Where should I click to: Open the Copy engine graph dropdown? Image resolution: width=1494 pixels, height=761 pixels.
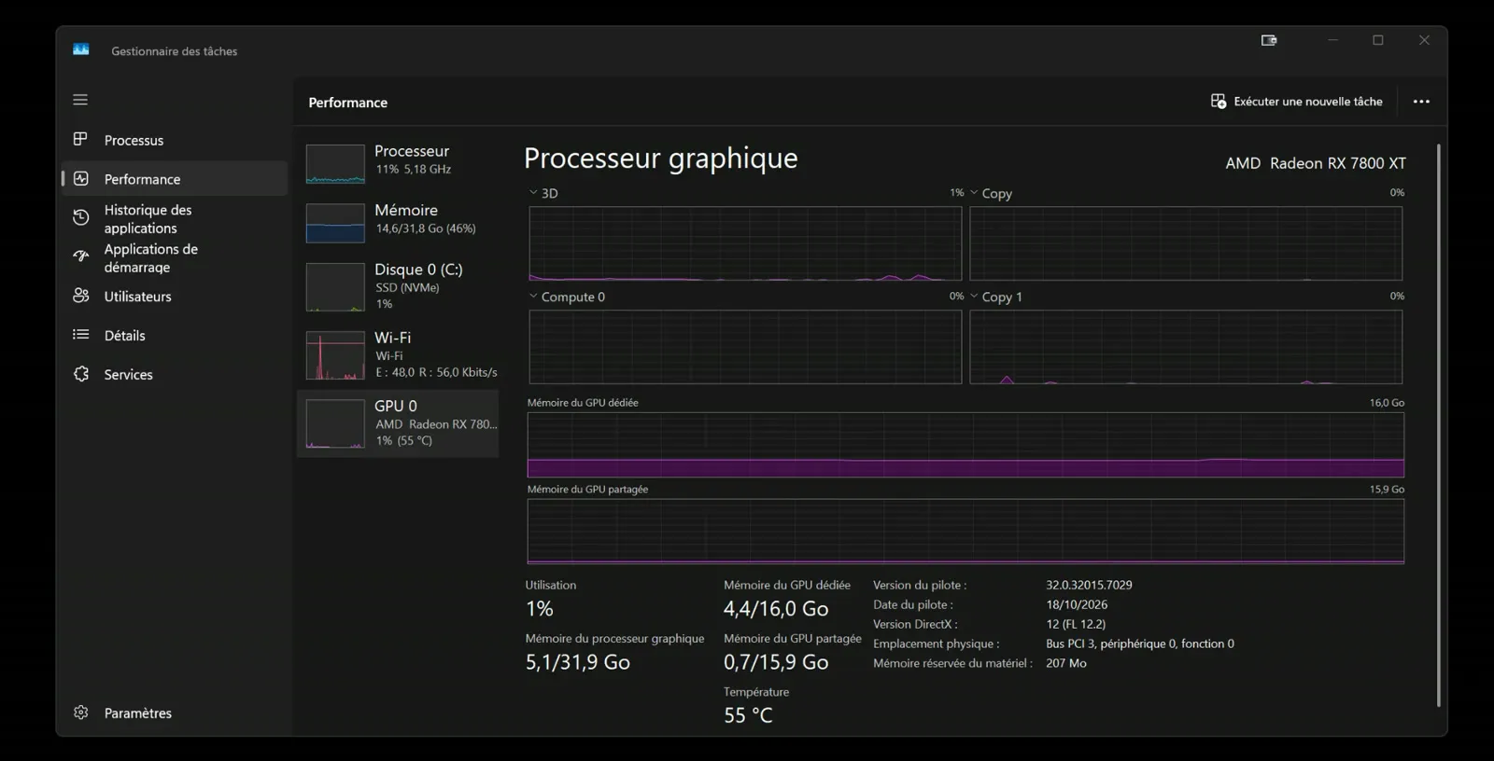pos(974,192)
